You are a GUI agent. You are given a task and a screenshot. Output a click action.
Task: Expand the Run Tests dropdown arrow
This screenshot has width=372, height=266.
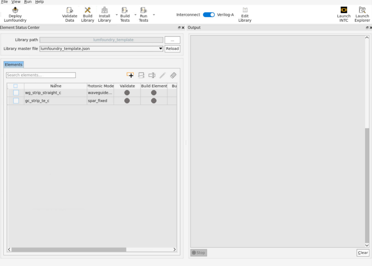click(154, 14)
